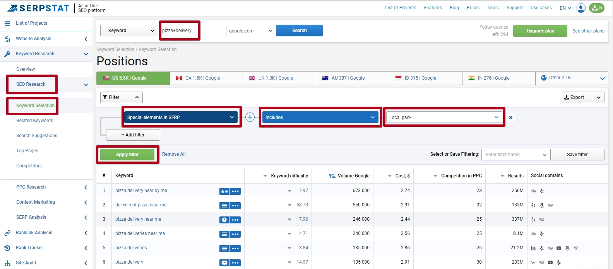Viewport: 613px width, 269px height.
Task: Switch to AU 387 Google tab
Action: 353,78
